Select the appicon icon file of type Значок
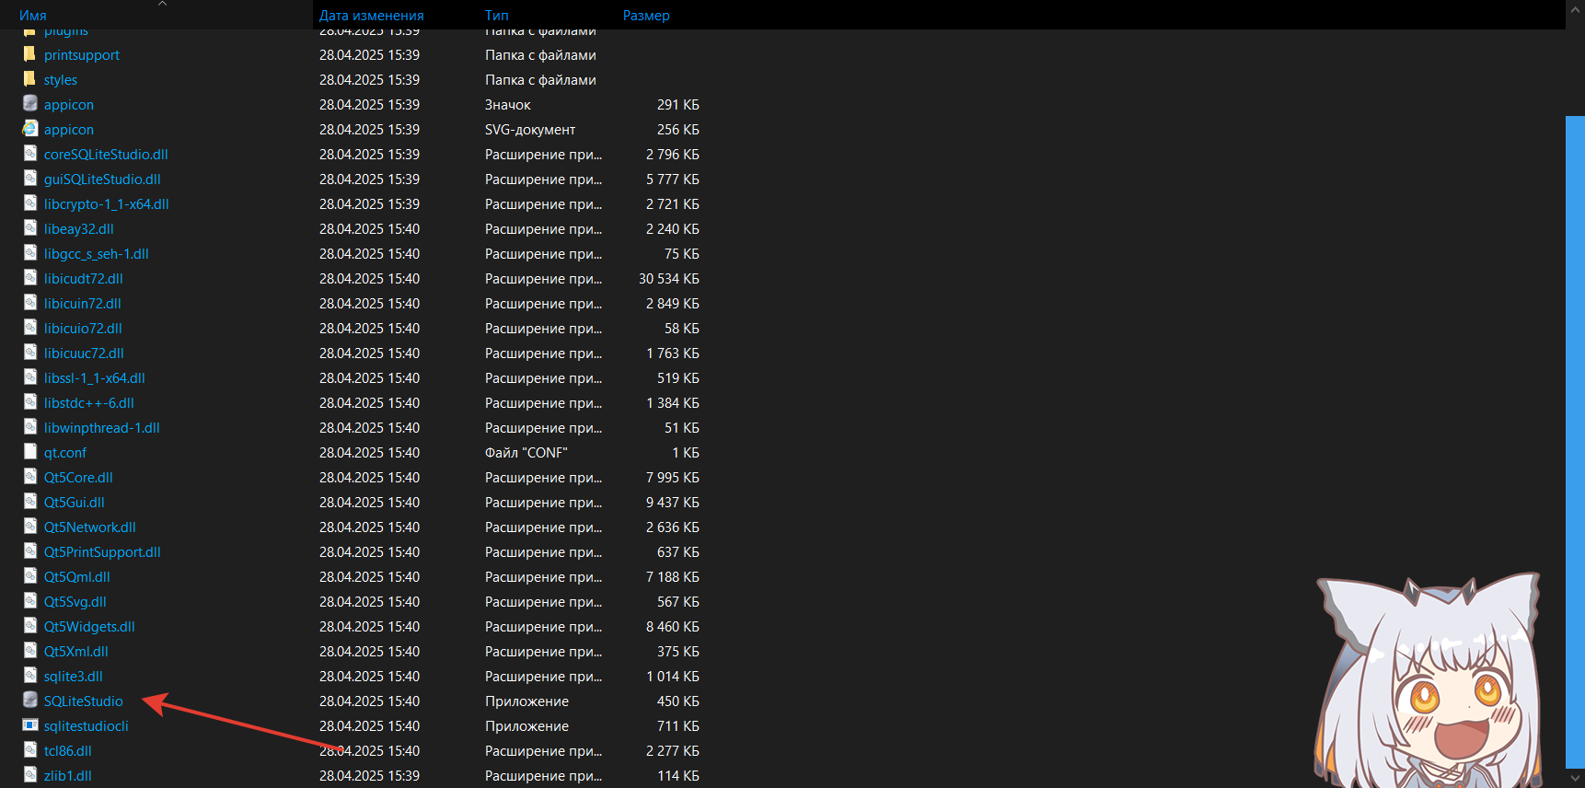The image size is (1585, 788). (30, 104)
